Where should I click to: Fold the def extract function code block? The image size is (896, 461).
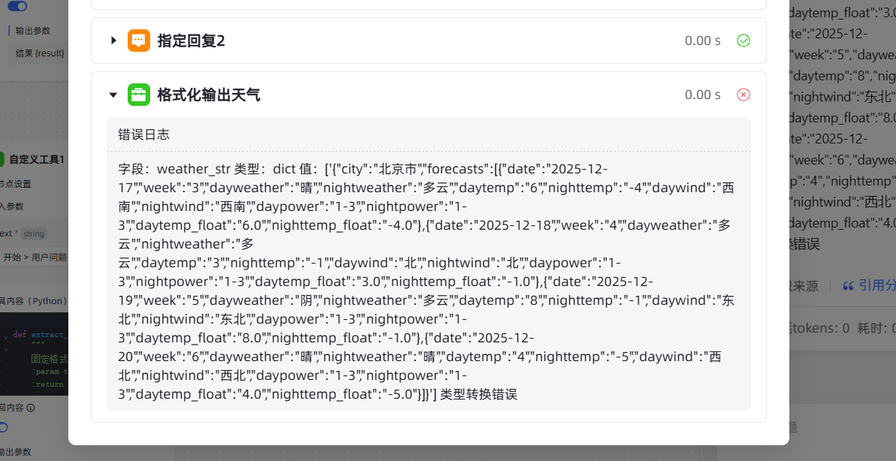click(5, 335)
